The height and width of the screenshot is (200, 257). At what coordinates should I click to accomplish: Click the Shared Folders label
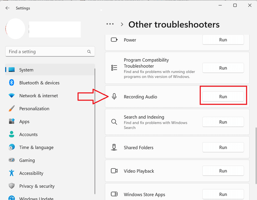[x=138, y=148]
